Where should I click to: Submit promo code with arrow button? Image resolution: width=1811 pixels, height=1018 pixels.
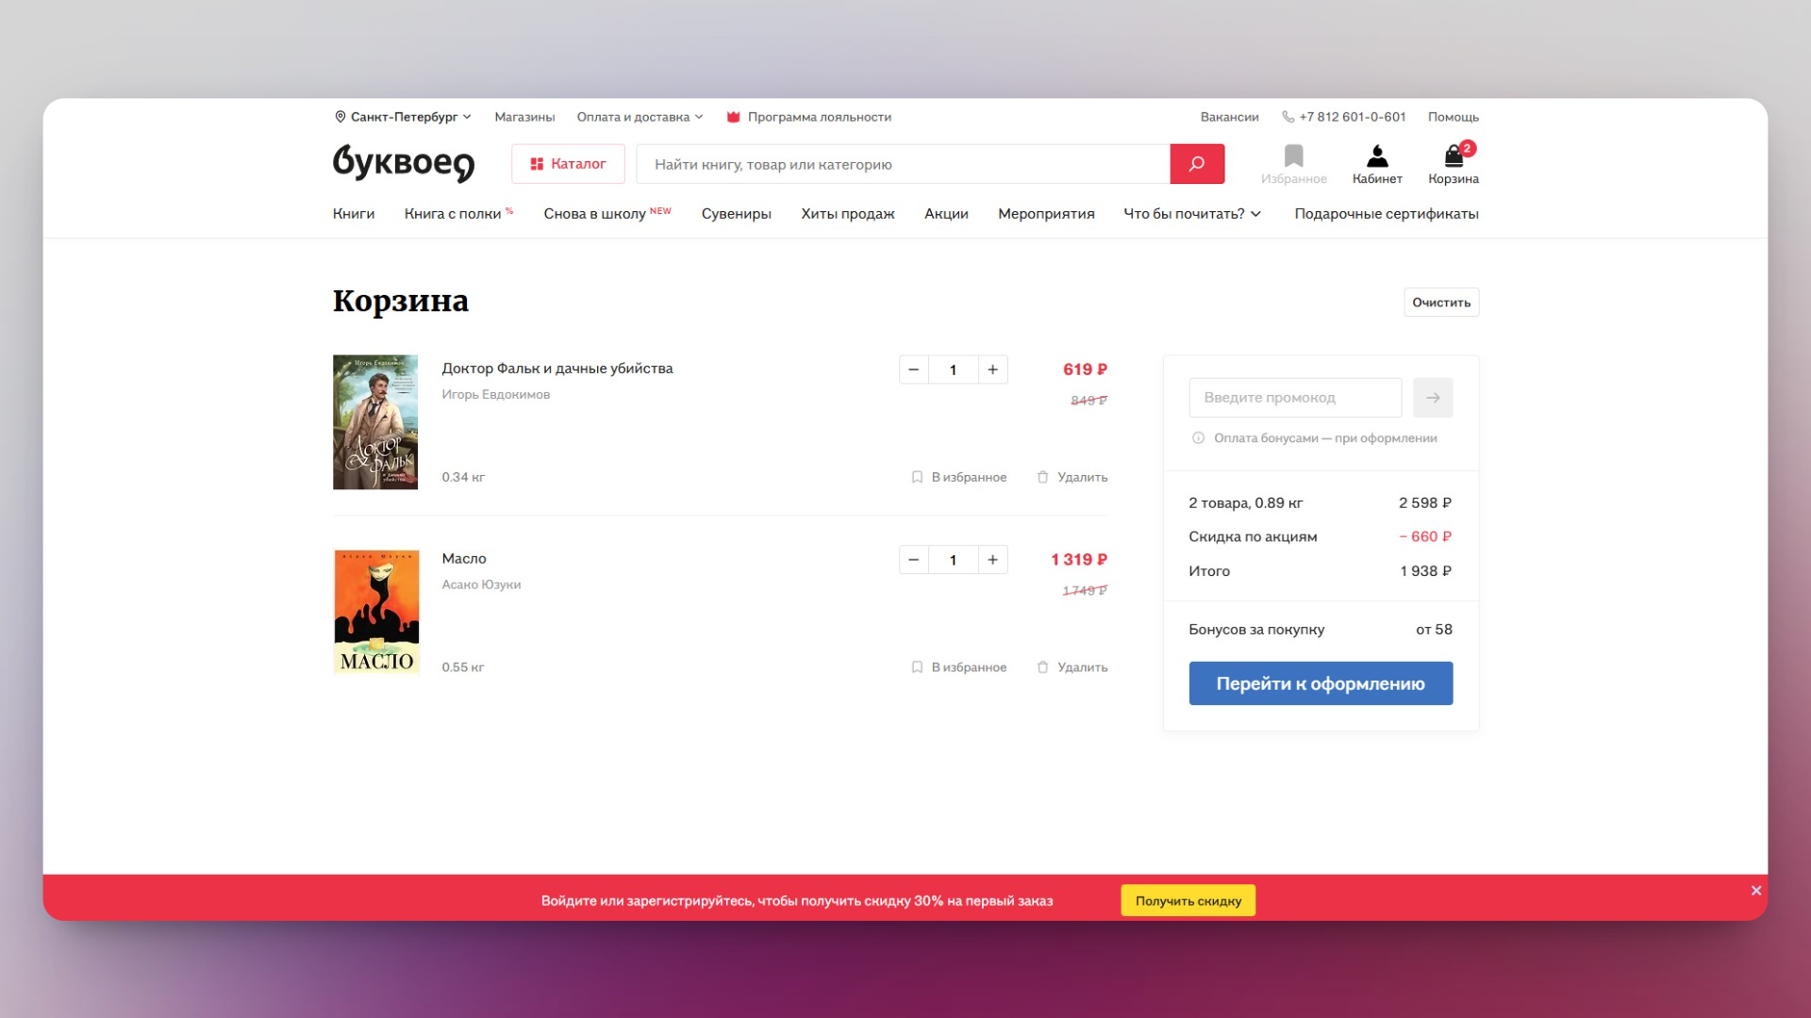[x=1432, y=398]
